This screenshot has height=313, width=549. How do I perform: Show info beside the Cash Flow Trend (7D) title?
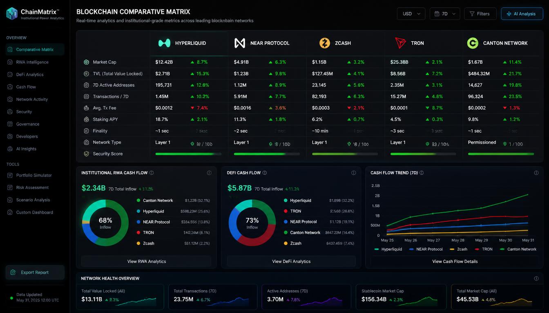coord(422,173)
